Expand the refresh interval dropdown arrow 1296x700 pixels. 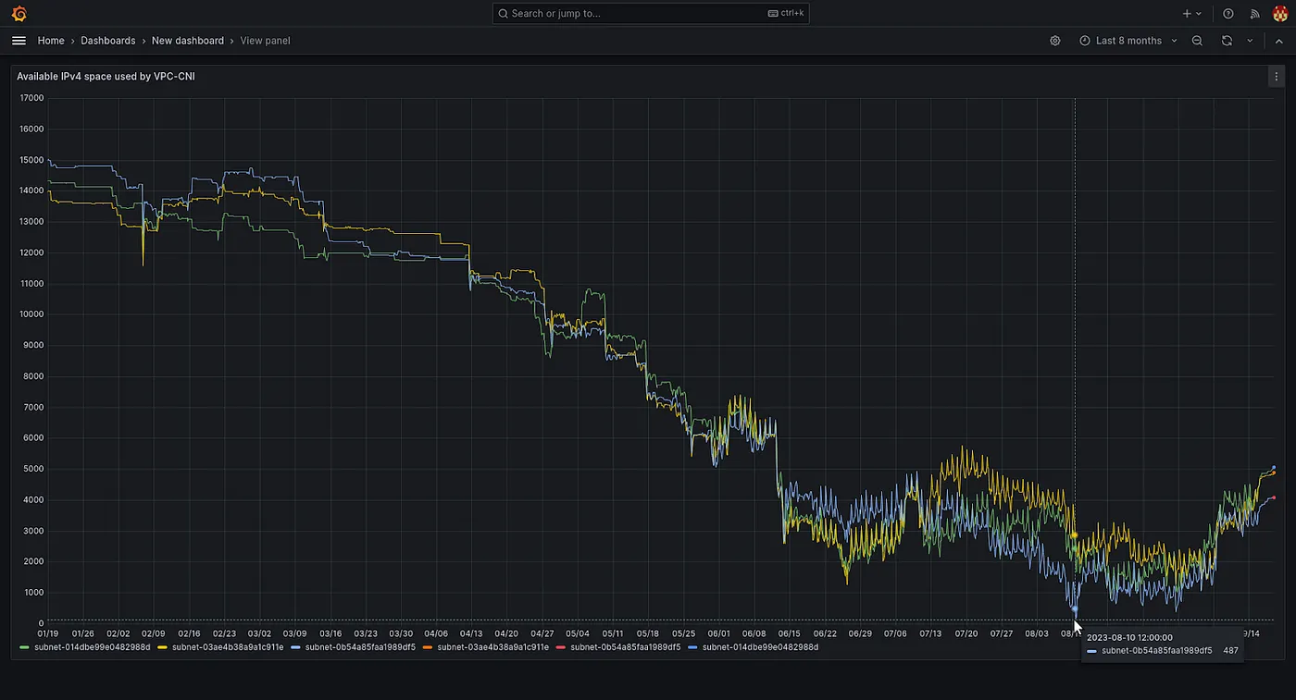tap(1250, 41)
